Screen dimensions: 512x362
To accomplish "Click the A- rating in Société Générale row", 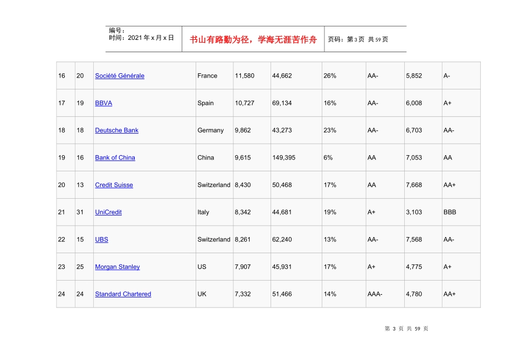I will tap(447, 76).
